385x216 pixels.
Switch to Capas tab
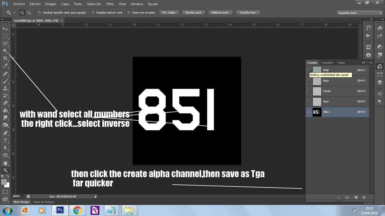(341, 63)
